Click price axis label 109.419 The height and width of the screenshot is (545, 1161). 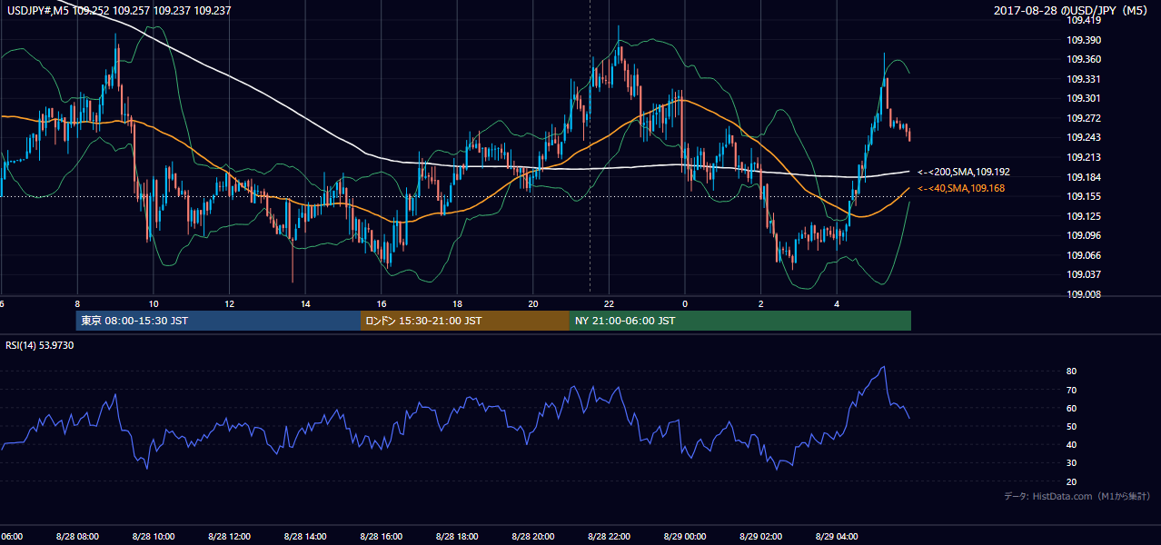pos(1083,20)
